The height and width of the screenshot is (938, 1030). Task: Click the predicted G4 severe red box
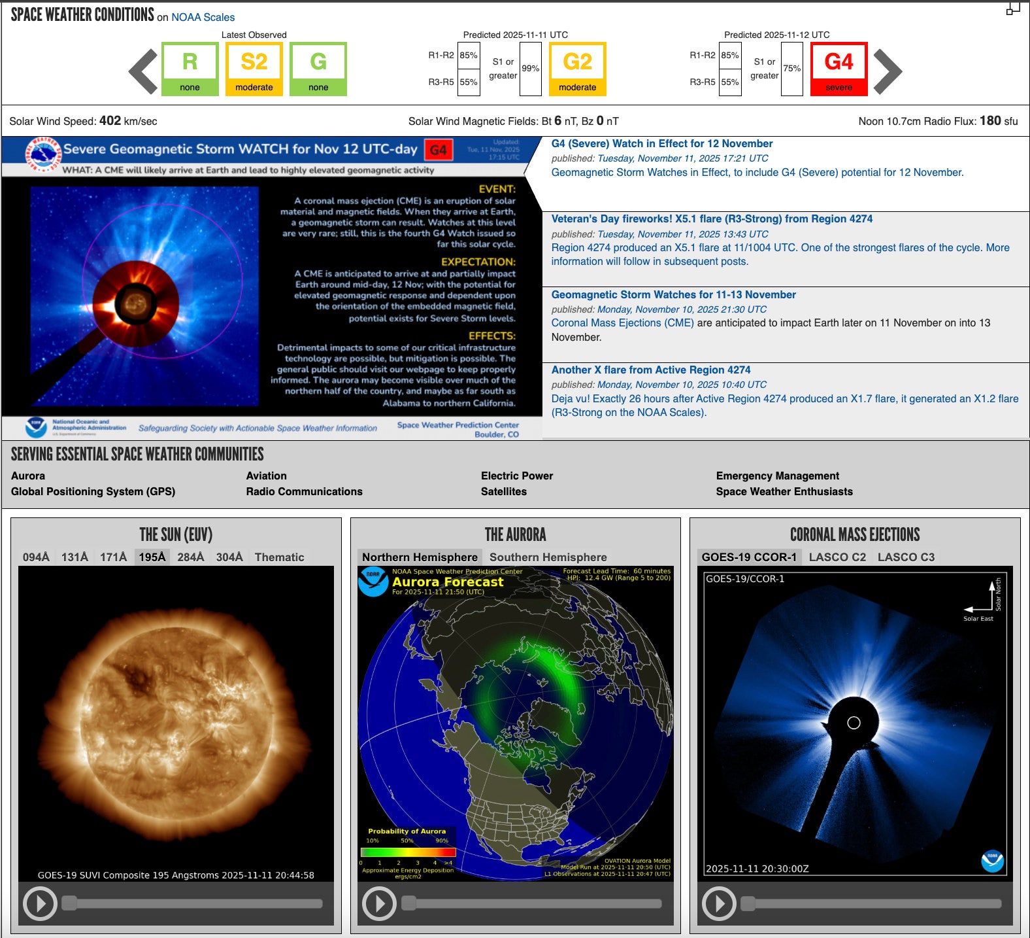839,69
